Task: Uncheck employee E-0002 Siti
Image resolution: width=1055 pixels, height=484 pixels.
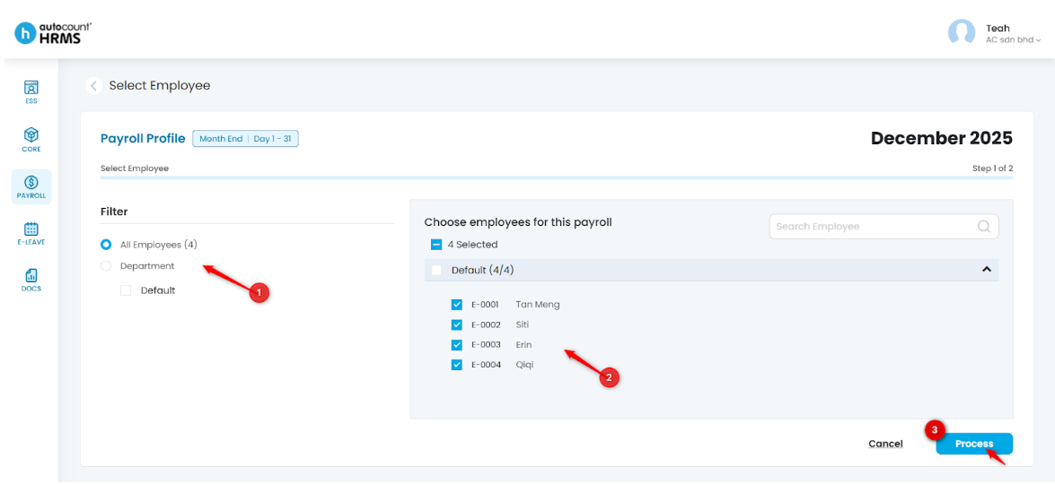Action: (457, 324)
